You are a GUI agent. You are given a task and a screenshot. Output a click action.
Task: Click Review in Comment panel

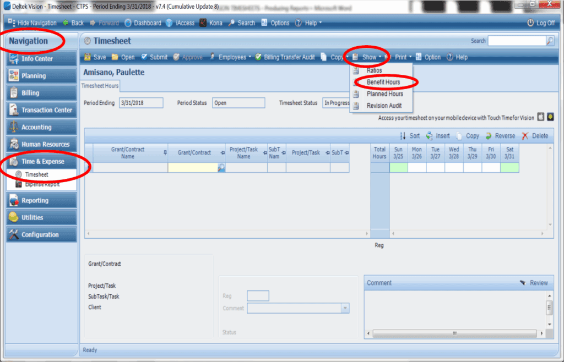pos(534,283)
